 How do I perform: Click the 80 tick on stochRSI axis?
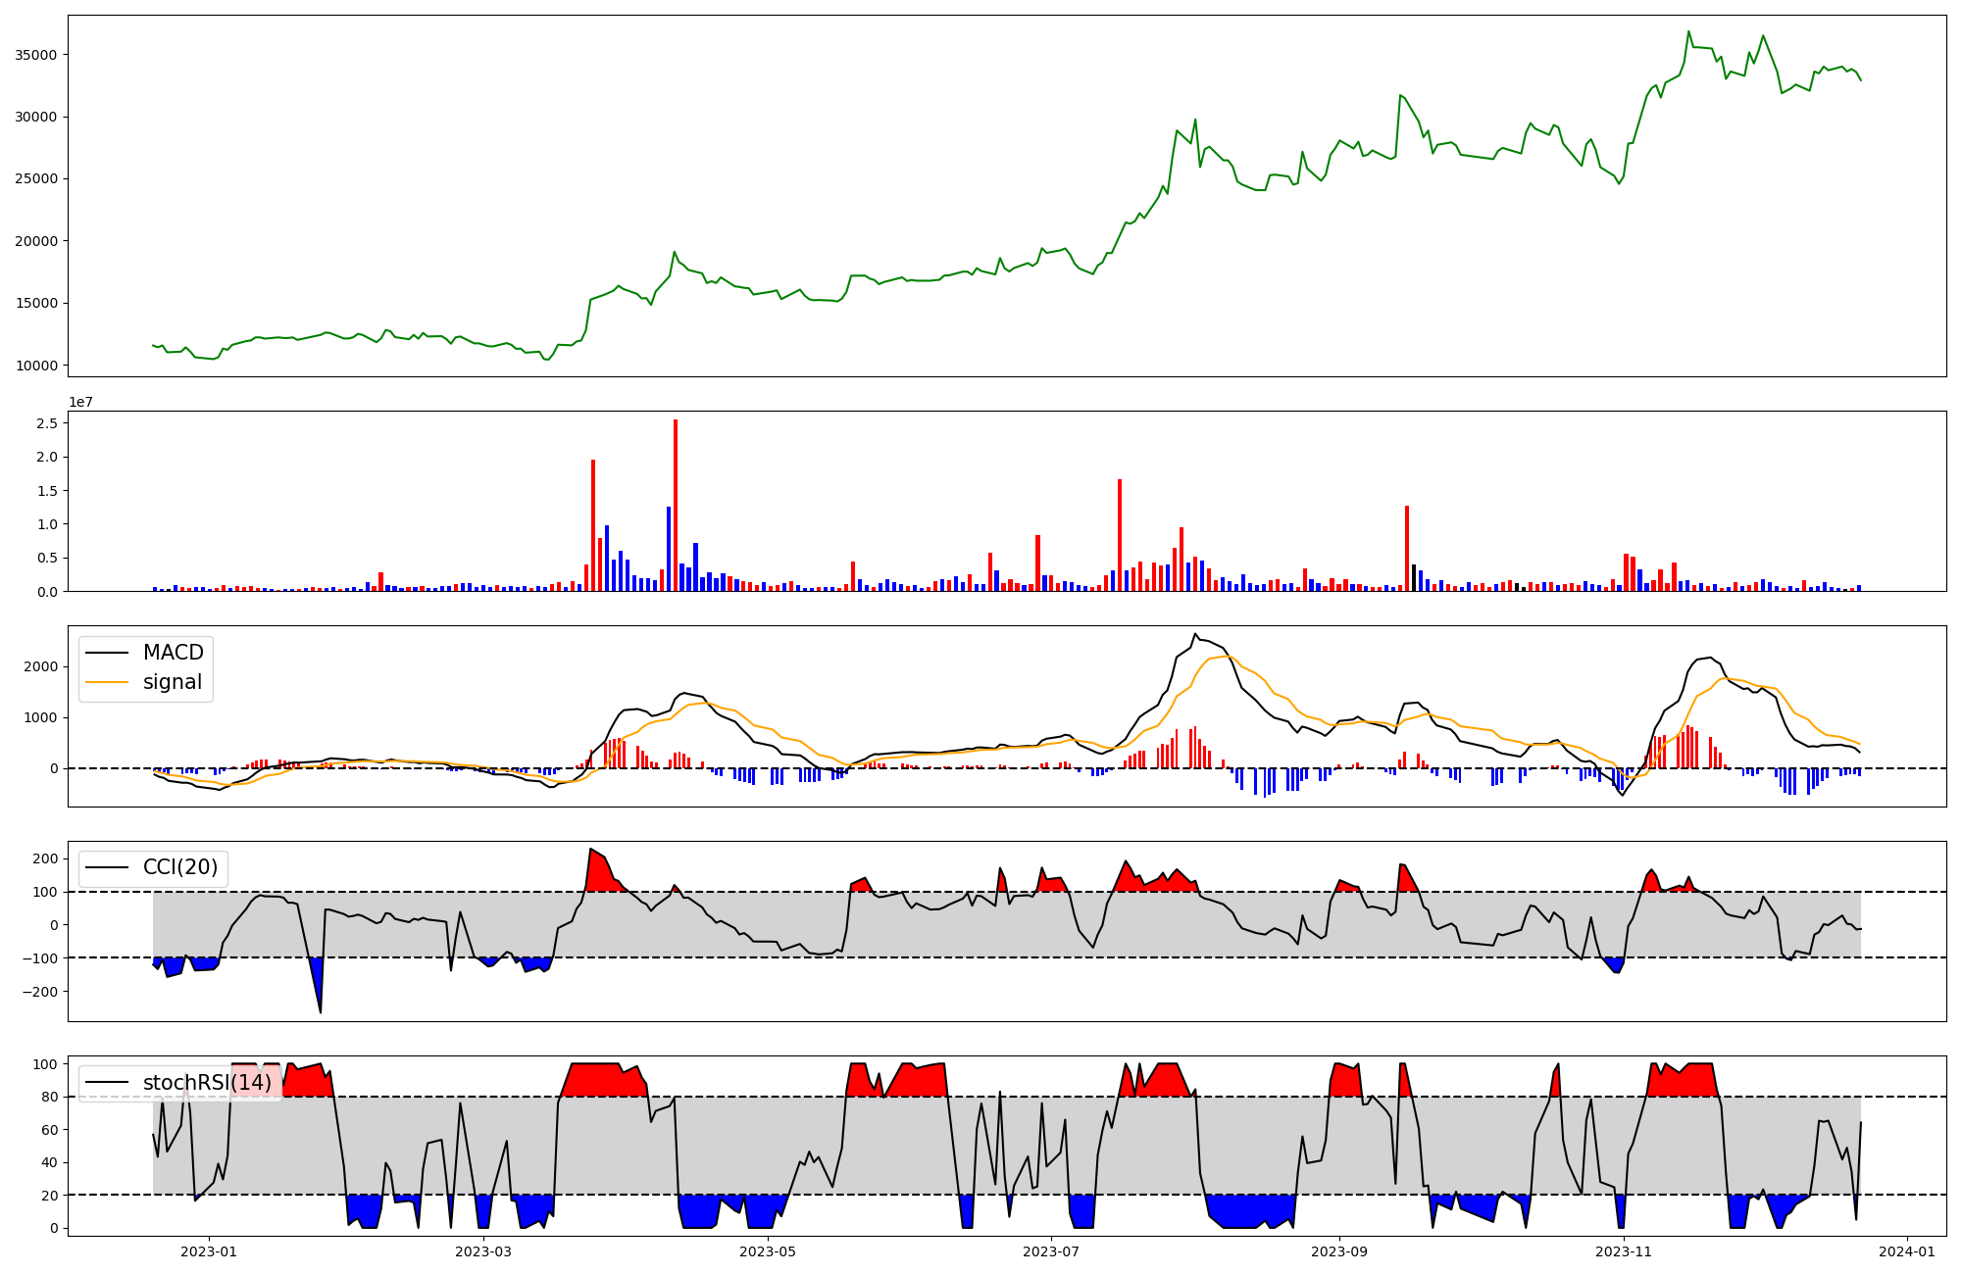point(49,1097)
